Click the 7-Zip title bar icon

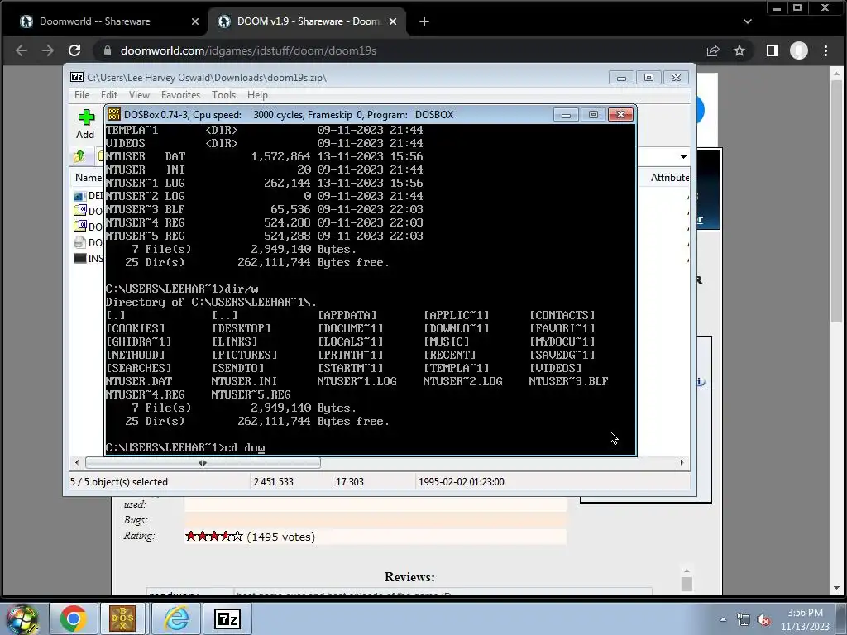[77, 77]
